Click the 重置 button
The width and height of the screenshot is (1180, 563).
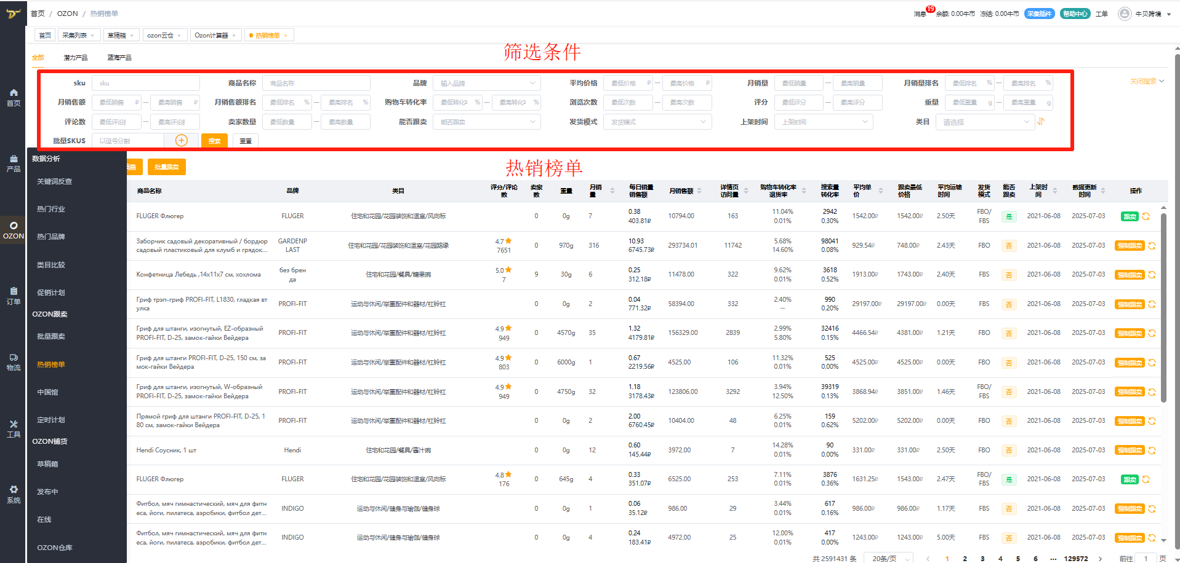246,141
